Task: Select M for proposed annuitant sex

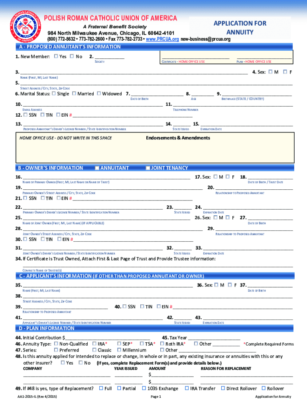Action: coord(270,72)
